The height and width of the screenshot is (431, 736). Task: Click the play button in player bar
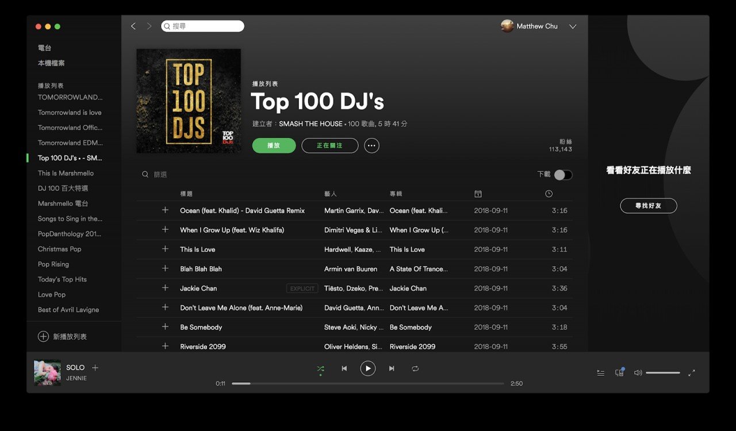(x=368, y=368)
